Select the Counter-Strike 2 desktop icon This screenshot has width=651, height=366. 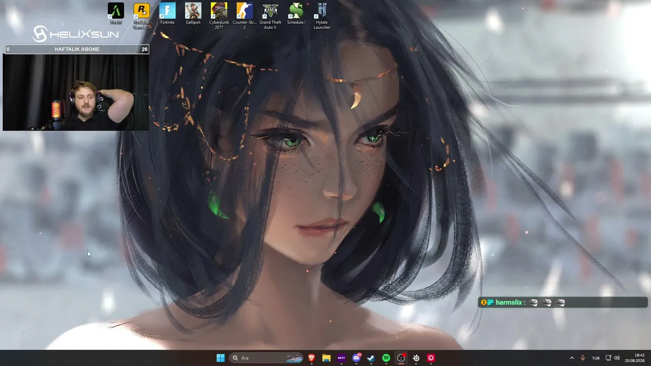tap(245, 16)
